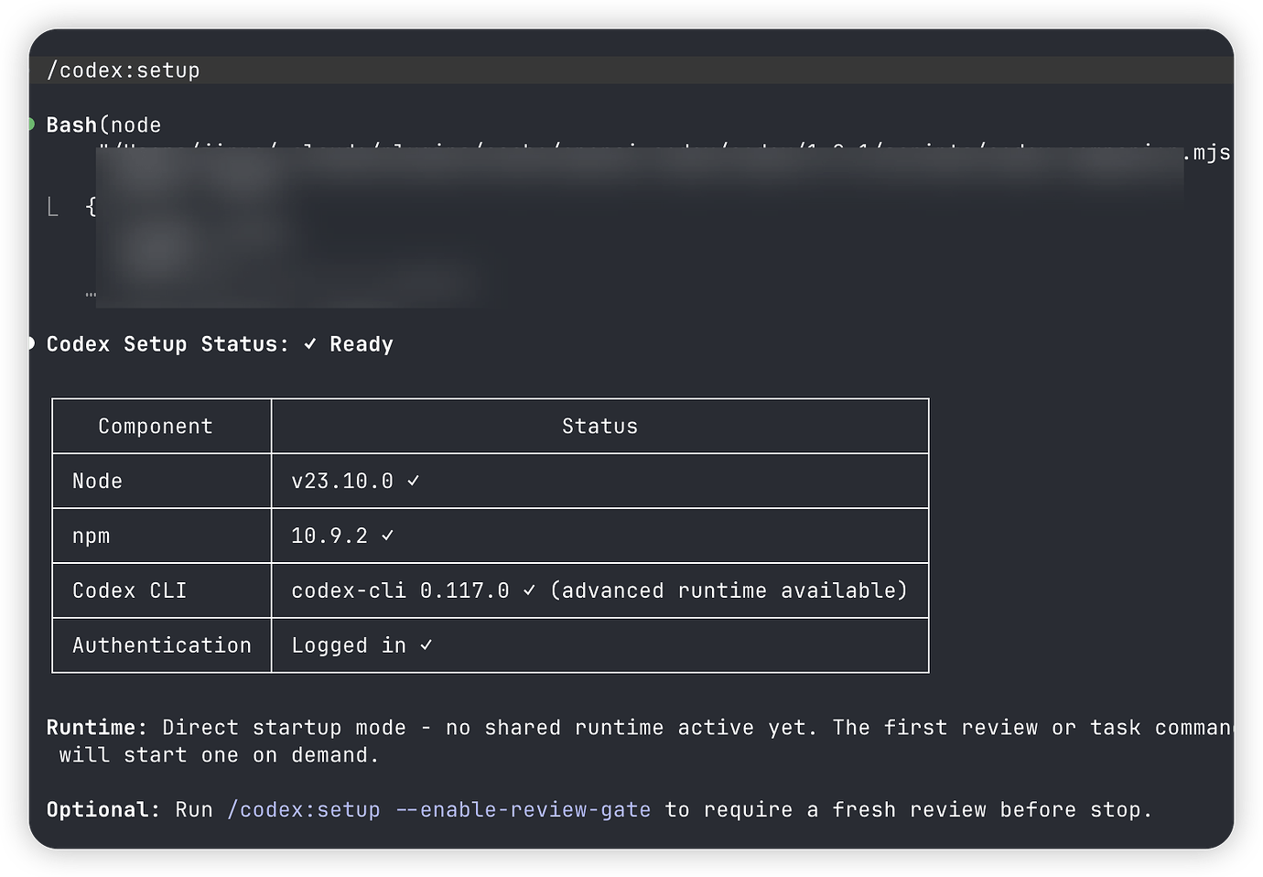The height and width of the screenshot is (877, 1263).
Task: Click the "Codex Setup Status:" heading
Action: [x=167, y=344]
